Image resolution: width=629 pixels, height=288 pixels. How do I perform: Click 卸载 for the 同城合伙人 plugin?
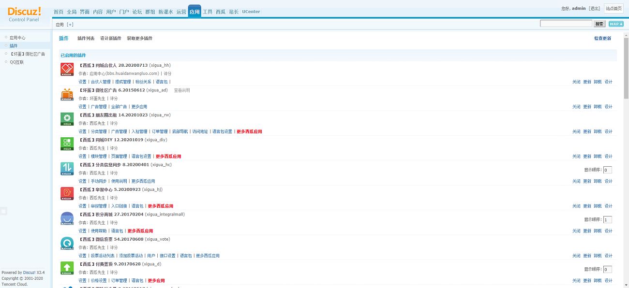point(598,82)
